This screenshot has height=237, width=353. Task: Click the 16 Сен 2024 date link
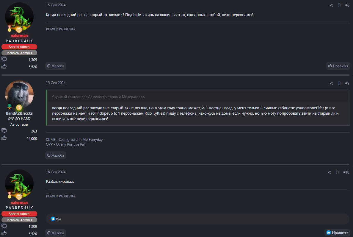[56, 172]
